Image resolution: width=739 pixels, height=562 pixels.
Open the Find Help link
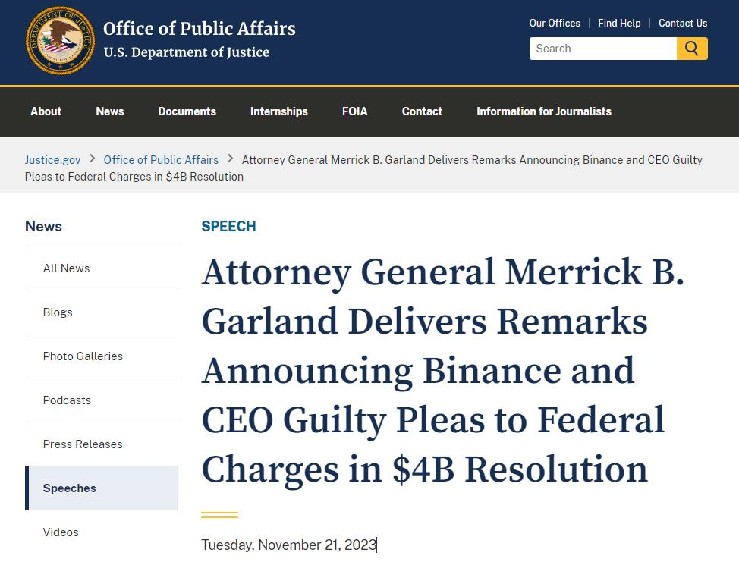(x=619, y=23)
